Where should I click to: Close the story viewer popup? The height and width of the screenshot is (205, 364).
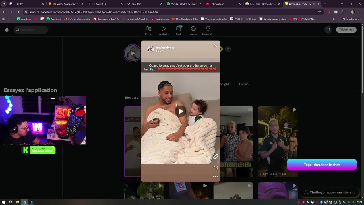coord(215,45)
